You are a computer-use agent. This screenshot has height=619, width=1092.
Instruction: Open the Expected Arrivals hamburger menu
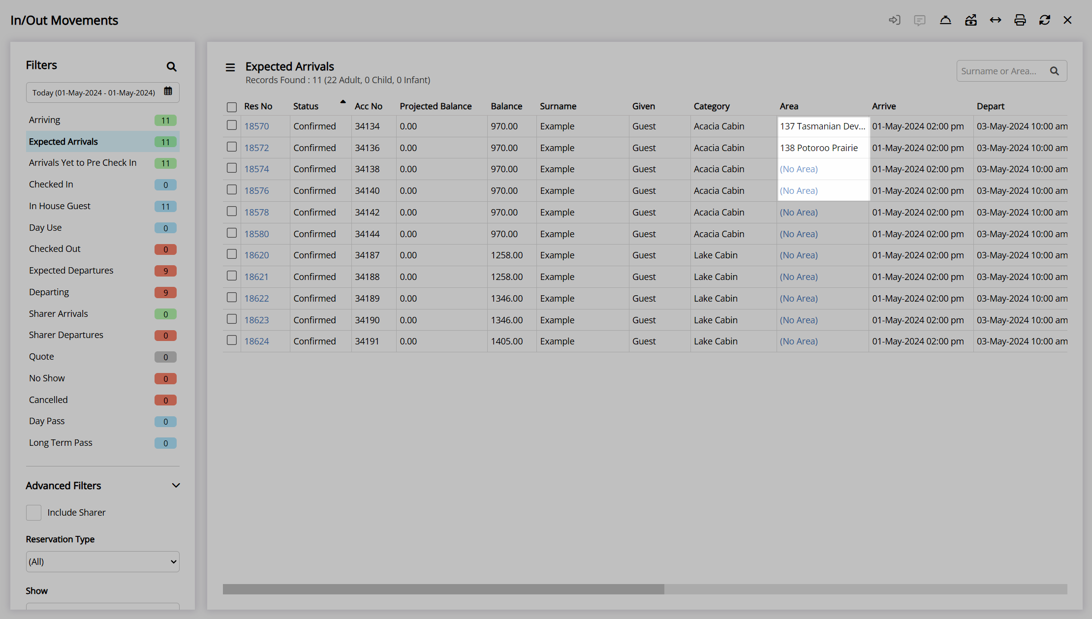230,67
